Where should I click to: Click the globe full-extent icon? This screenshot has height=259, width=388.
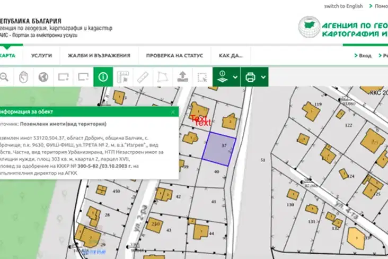(43, 77)
